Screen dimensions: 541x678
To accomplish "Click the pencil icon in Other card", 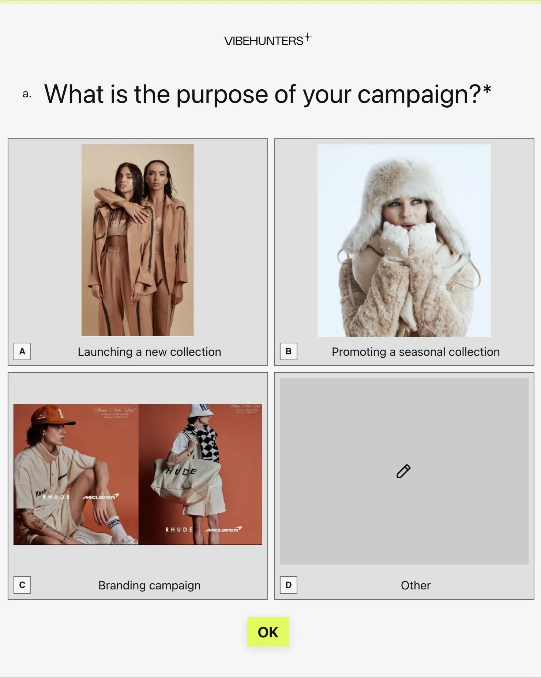I will tap(403, 471).
